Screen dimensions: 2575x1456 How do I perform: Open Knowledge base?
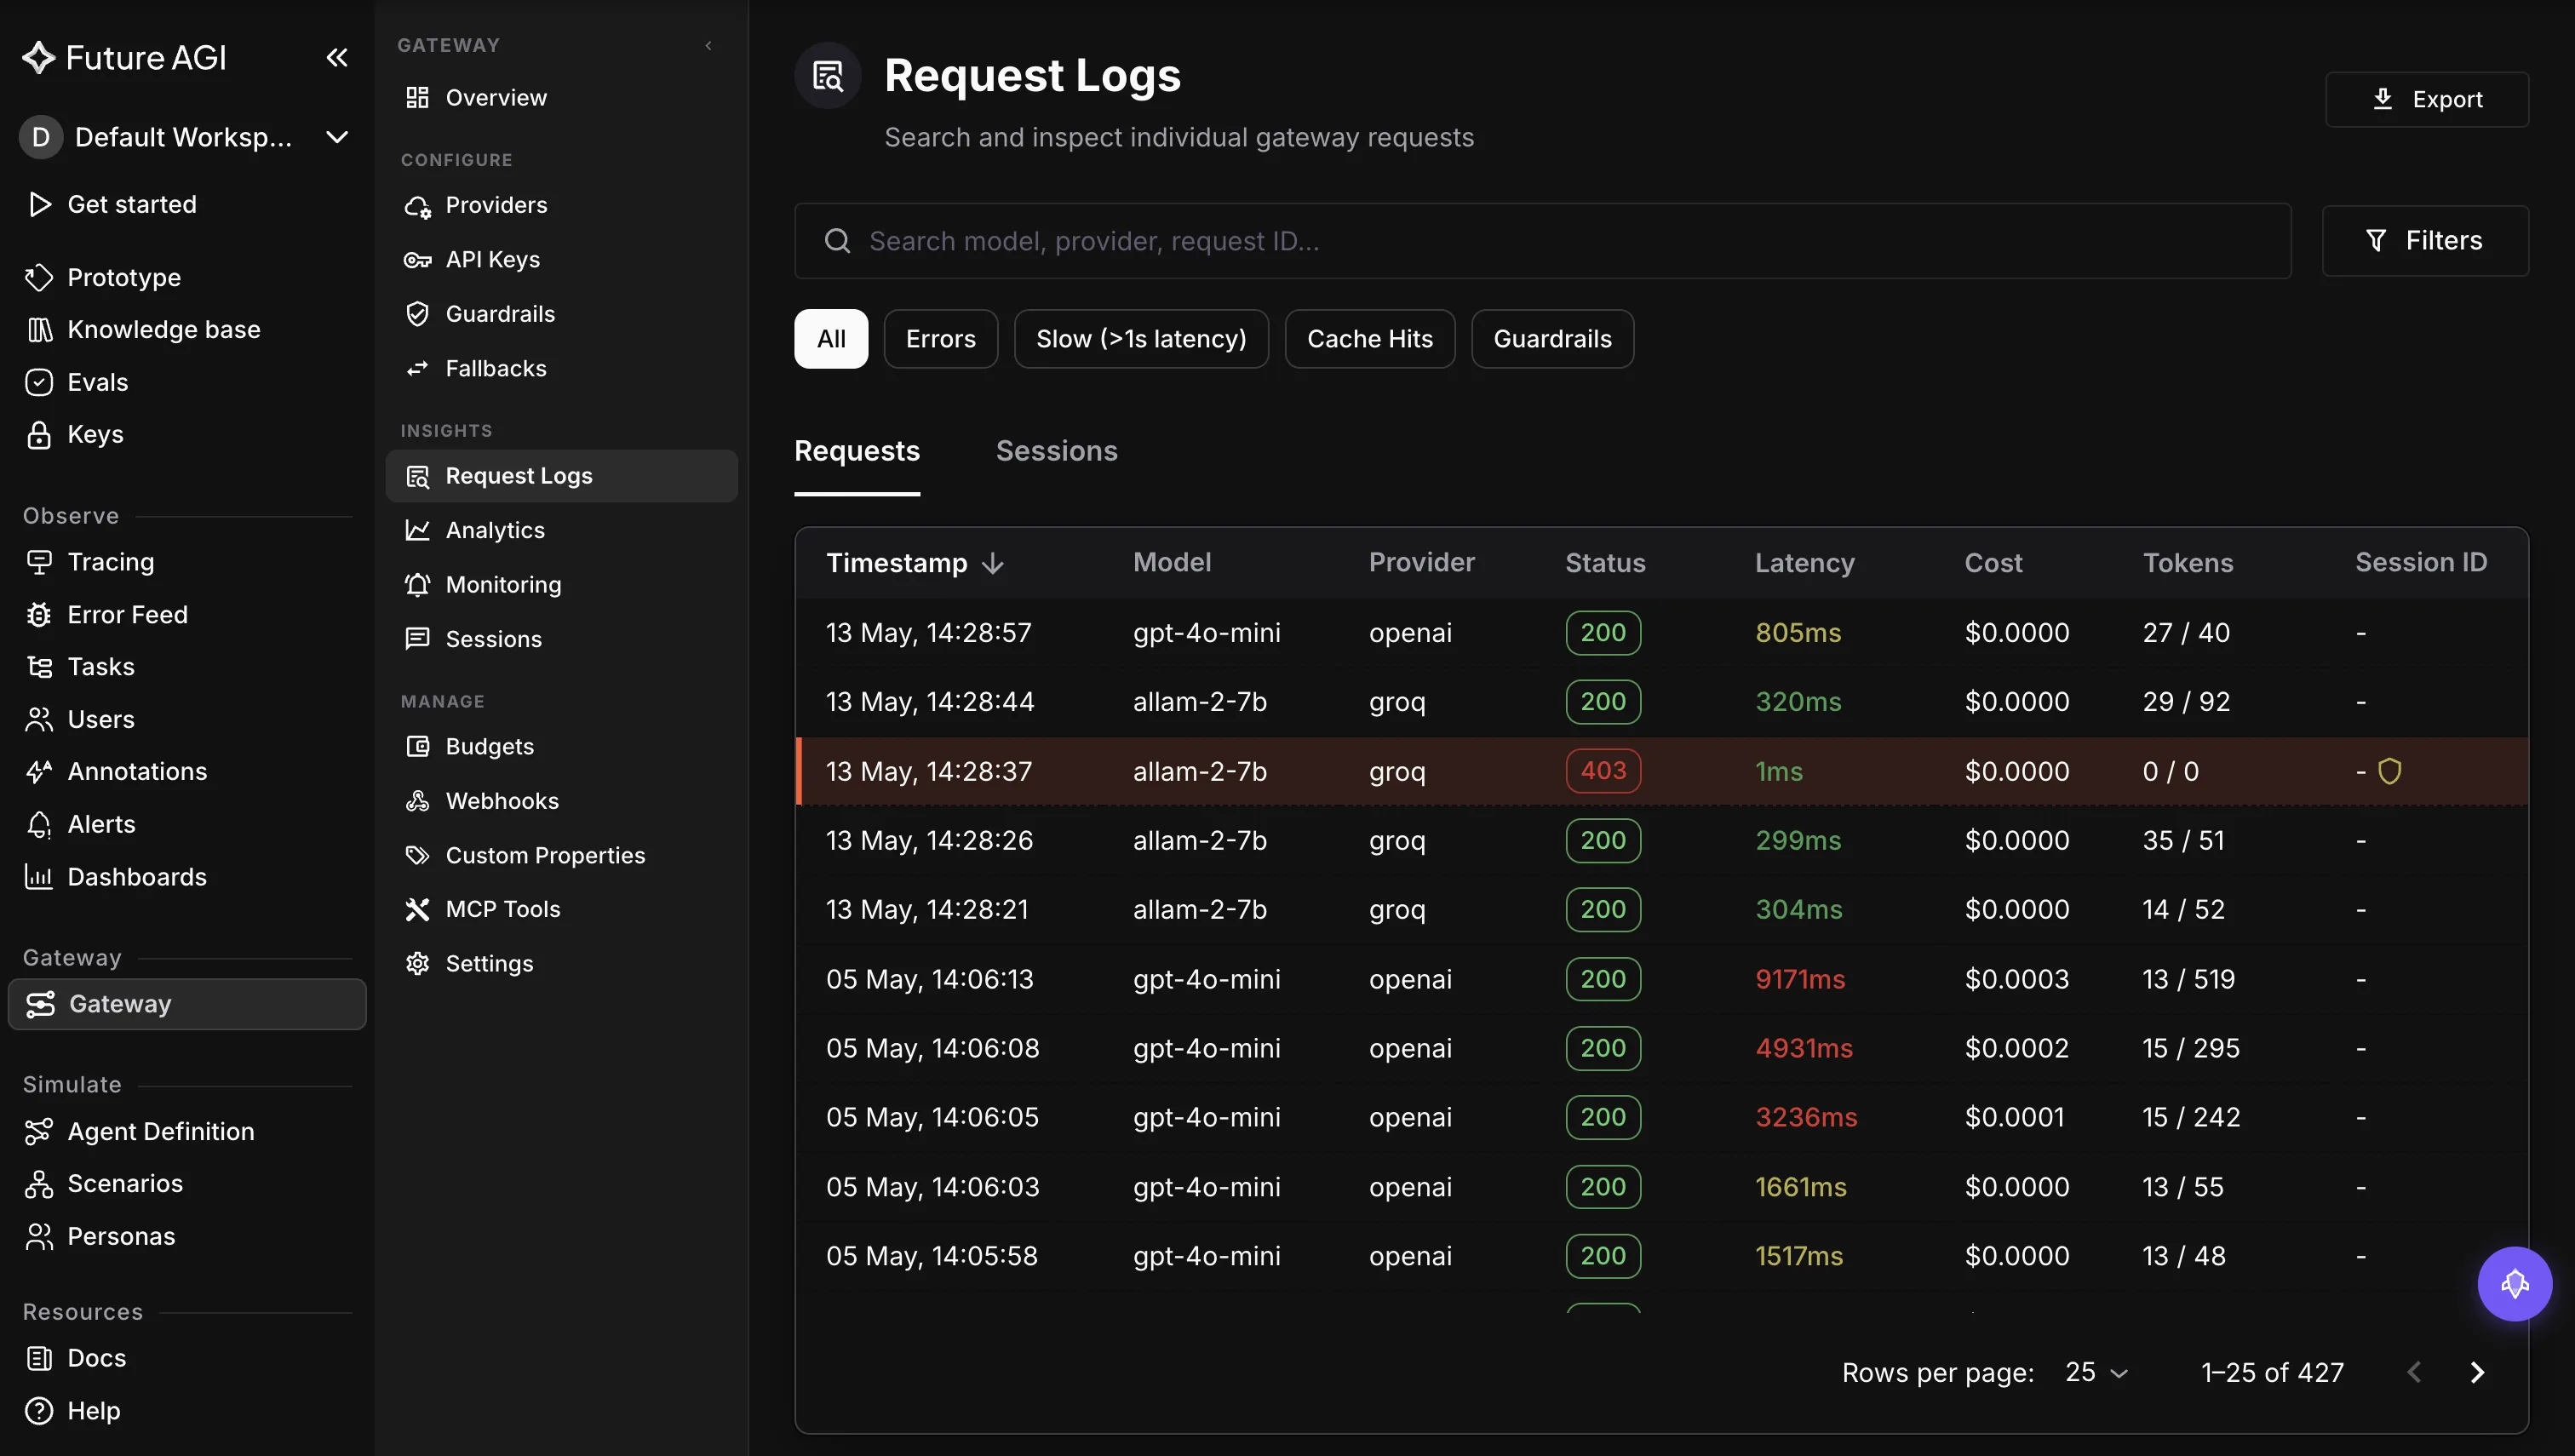coord(163,329)
